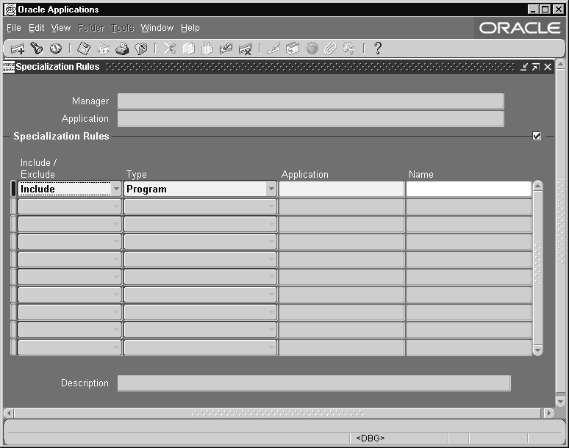The width and height of the screenshot is (569, 448).
Task: Click the Save diskette icon
Action: coord(84,48)
